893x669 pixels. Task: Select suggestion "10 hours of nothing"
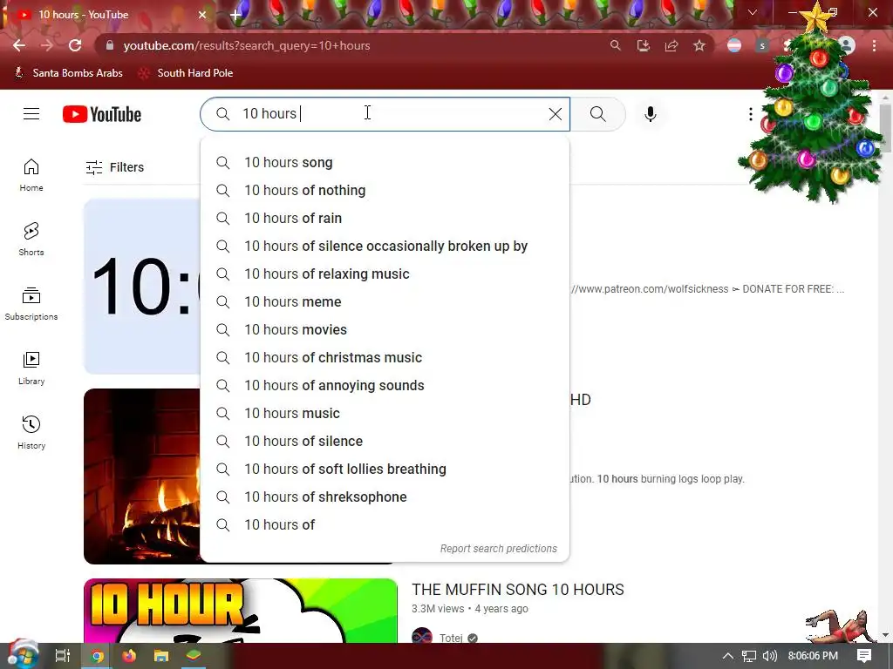[x=385, y=191]
